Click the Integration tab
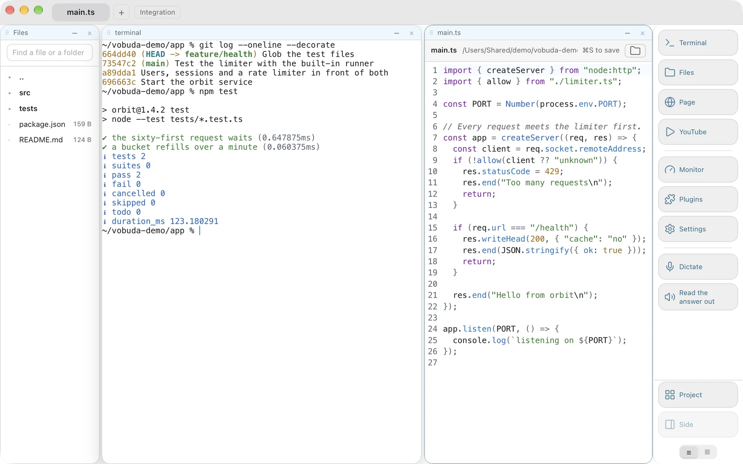743x464 pixels. [x=157, y=12]
